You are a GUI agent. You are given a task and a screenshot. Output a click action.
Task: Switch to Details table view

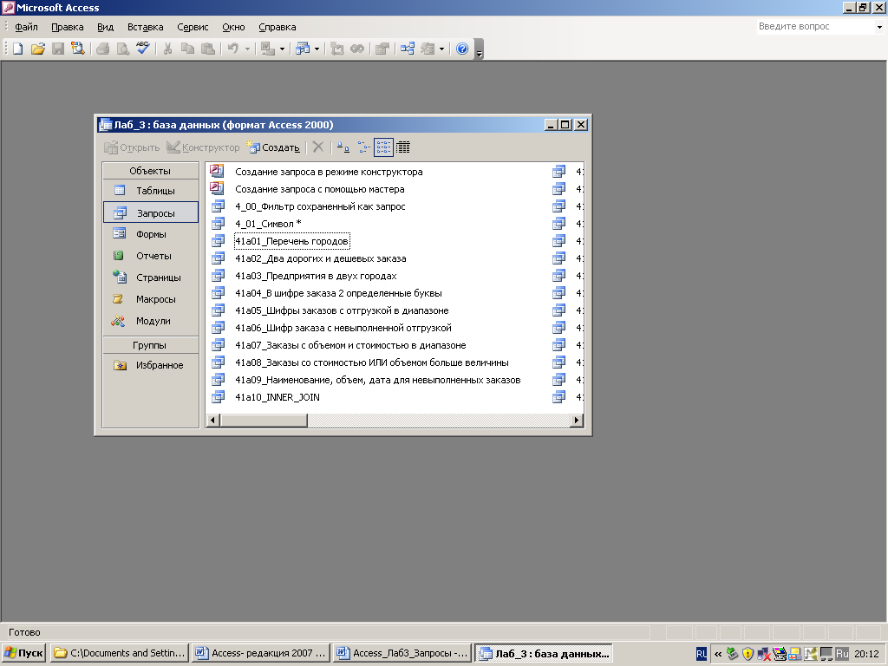(403, 147)
